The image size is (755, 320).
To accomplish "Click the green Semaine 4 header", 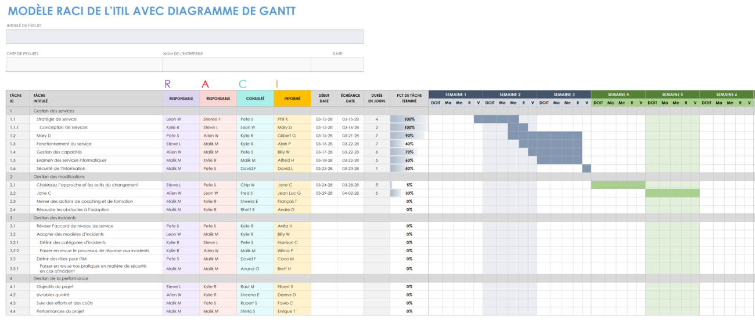I will pyautogui.click(x=618, y=94).
